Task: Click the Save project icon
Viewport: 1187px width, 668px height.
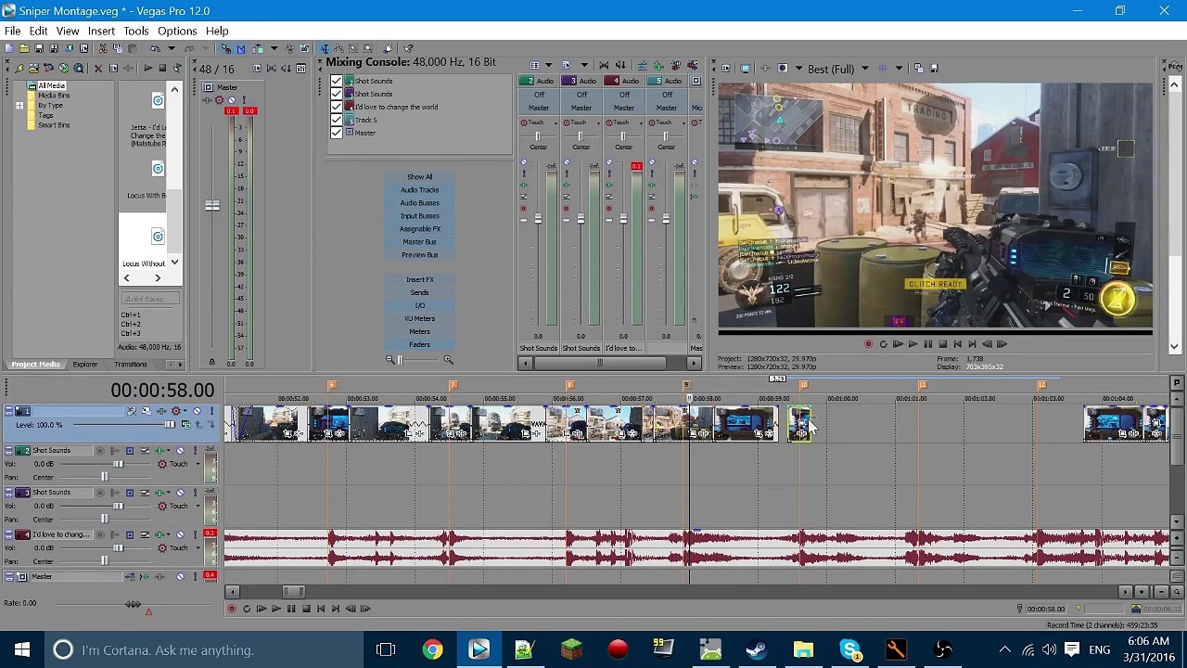Action: [x=38, y=48]
